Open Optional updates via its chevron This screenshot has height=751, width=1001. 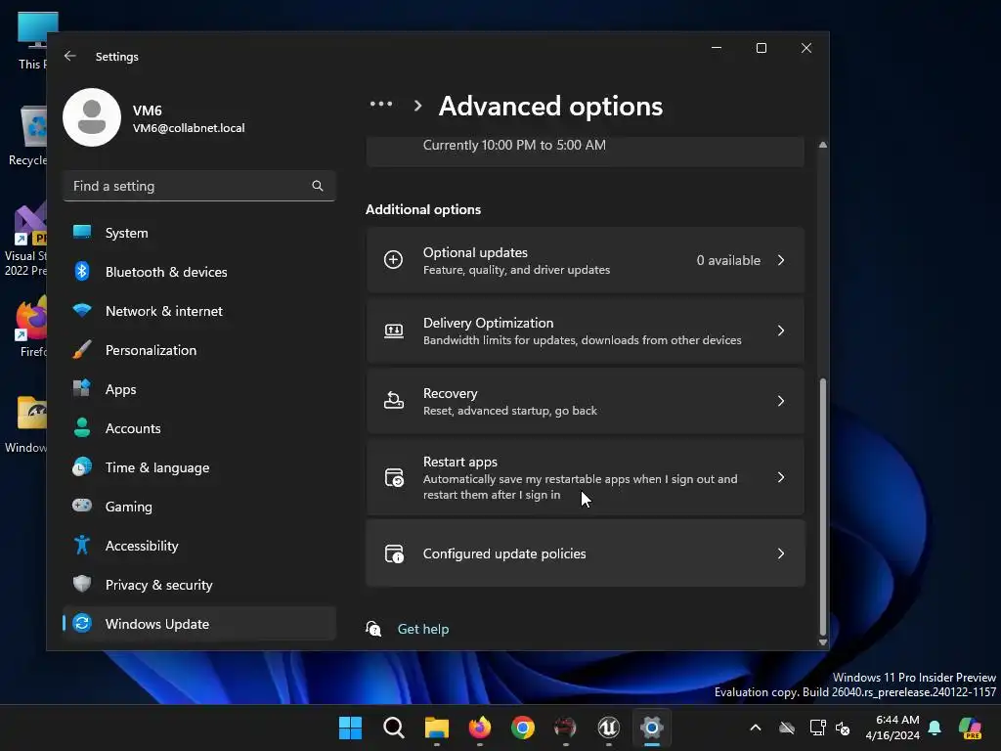781,260
